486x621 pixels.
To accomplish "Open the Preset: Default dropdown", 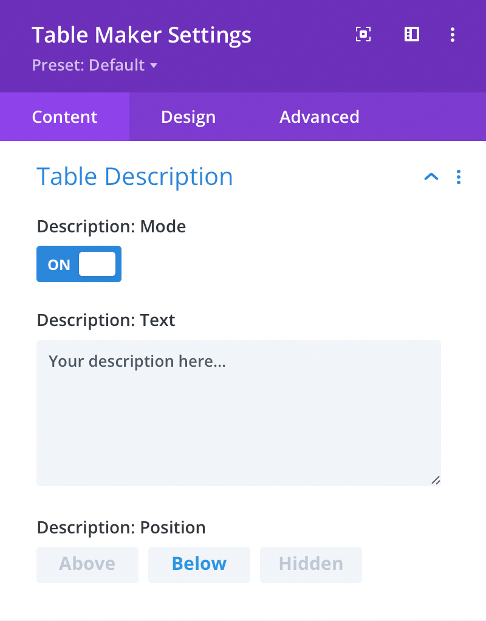I will [95, 65].
